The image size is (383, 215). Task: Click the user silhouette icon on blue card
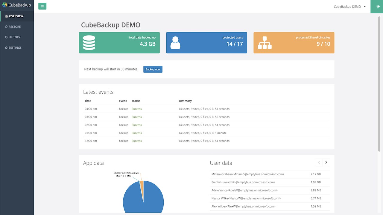coord(175,43)
